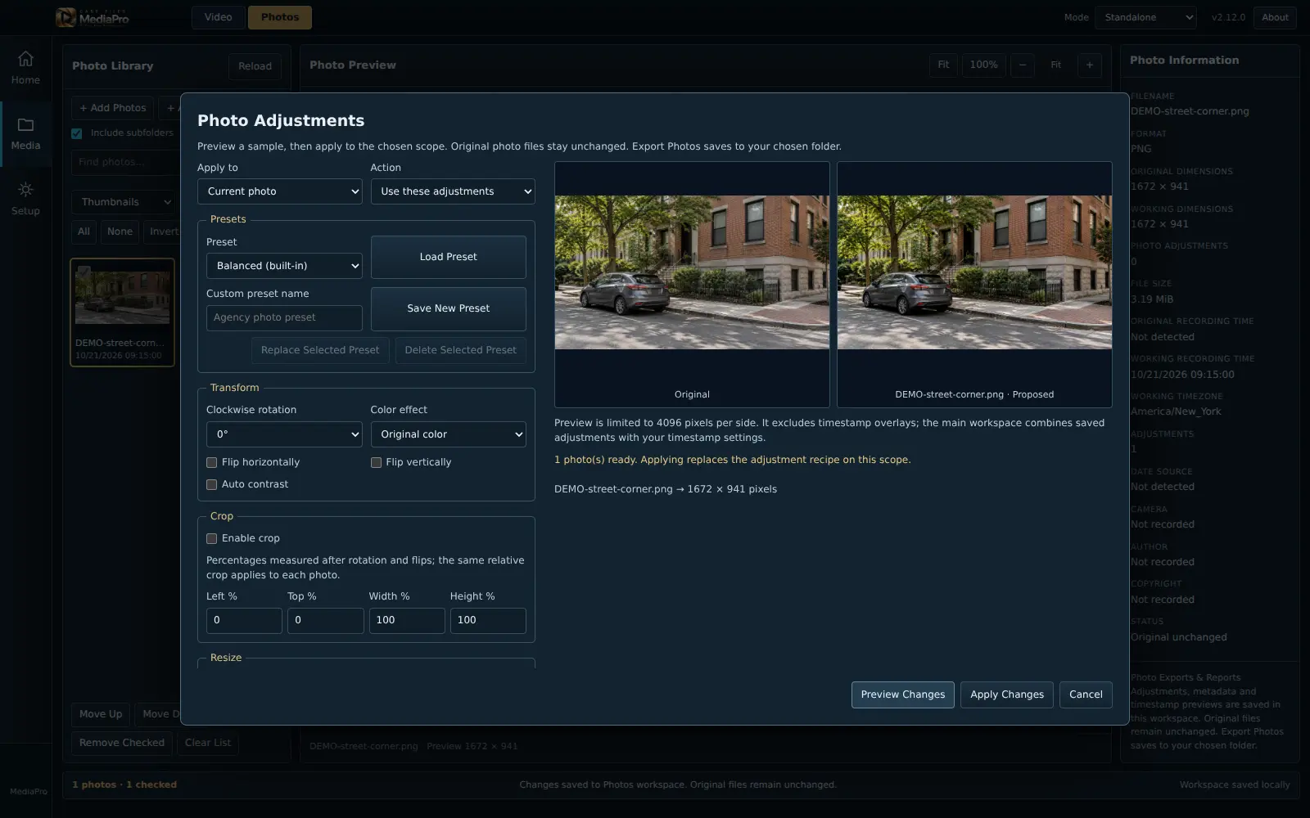
Task: Check the Enable crop option
Action: [x=211, y=538]
